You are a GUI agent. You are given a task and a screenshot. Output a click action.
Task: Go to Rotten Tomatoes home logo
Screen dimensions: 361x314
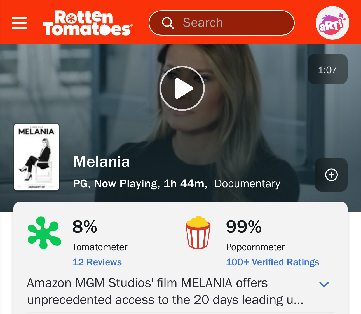(88, 23)
